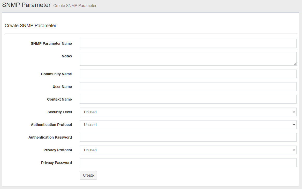302x189 pixels.
Task: Click the Notes textarea resize handle
Action: coord(295,64)
